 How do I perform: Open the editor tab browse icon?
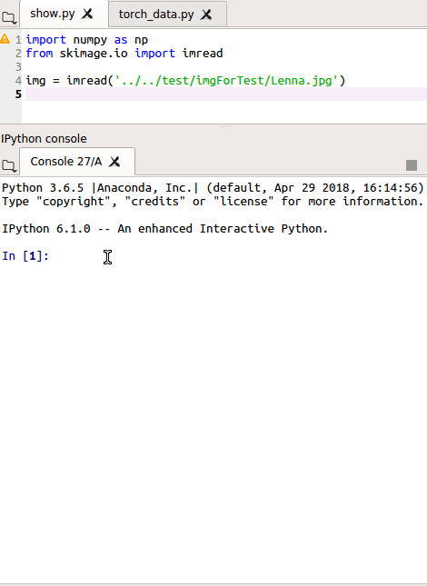tap(9, 17)
